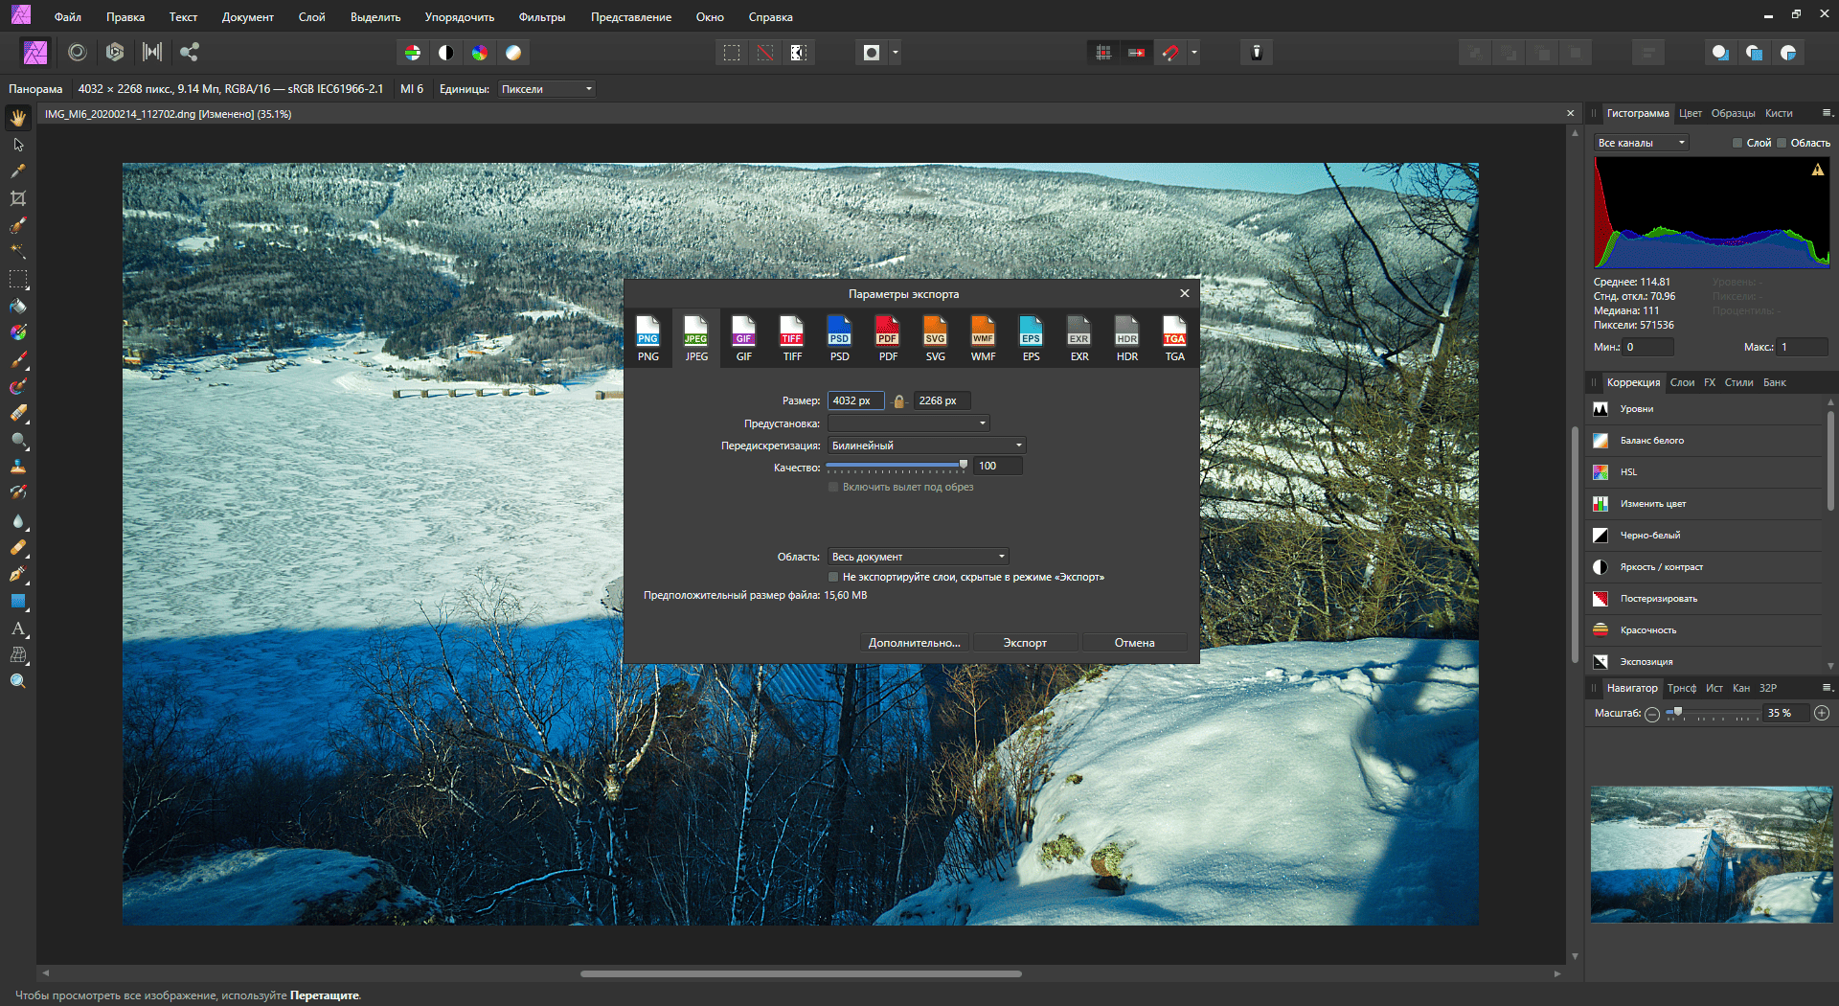1839x1006 pixels.
Task: Open 'Весь документ' area dropdown
Action: coord(918,557)
